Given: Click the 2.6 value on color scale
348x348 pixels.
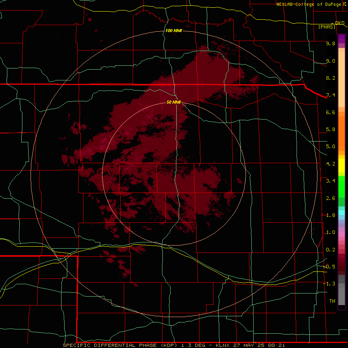Looking at the screenshot, I should point(331,198).
